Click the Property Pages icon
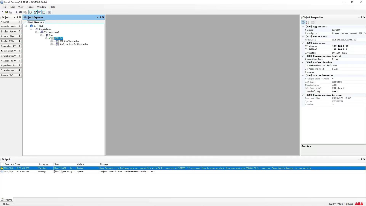The height and width of the screenshot is (206, 366). 313,22
